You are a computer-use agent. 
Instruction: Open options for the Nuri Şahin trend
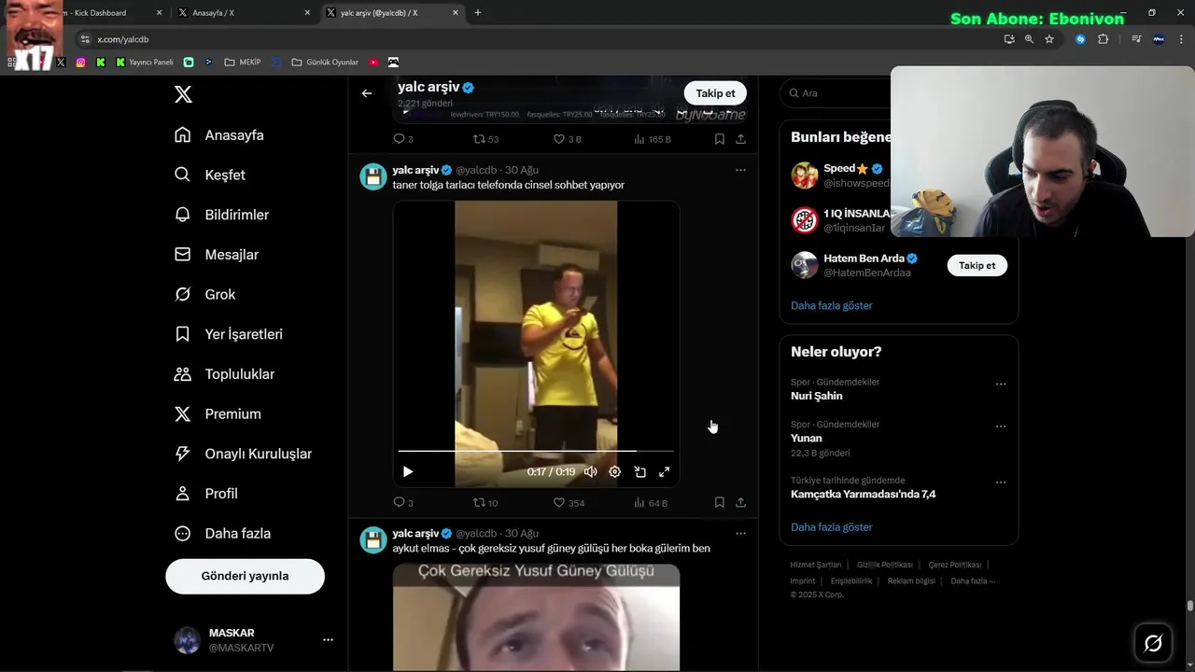1001,384
